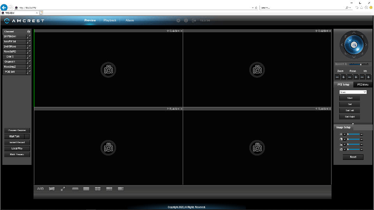
Task: Refresh the Channel list
Action: click(x=28, y=31)
